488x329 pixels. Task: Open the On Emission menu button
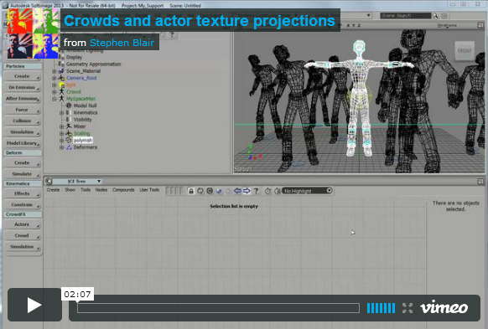pos(23,88)
